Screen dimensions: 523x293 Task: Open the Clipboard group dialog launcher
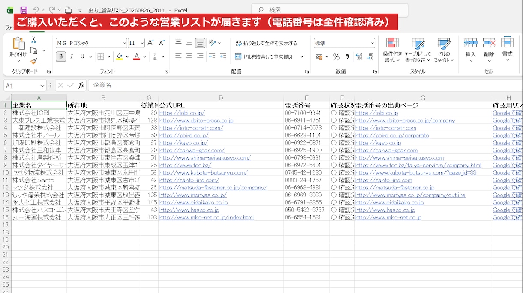tap(49, 72)
